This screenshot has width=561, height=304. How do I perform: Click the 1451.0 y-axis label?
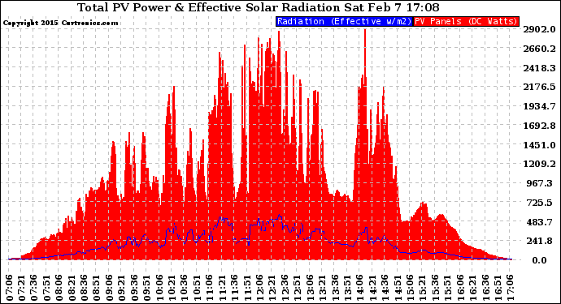click(x=539, y=145)
